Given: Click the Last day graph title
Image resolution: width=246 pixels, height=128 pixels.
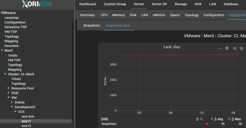Looking at the screenshot, I should (x=172, y=47).
